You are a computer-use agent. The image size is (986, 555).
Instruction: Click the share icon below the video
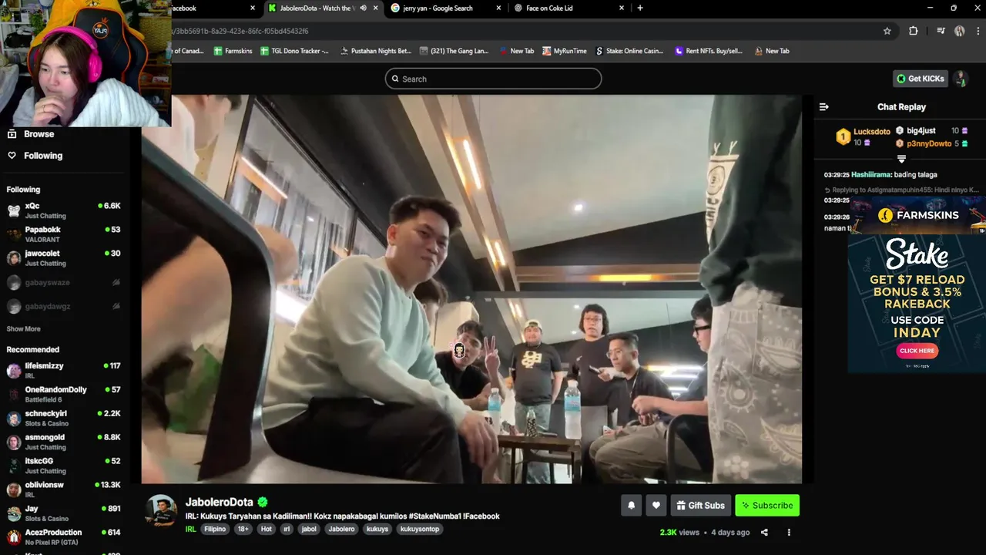click(764, 533)
